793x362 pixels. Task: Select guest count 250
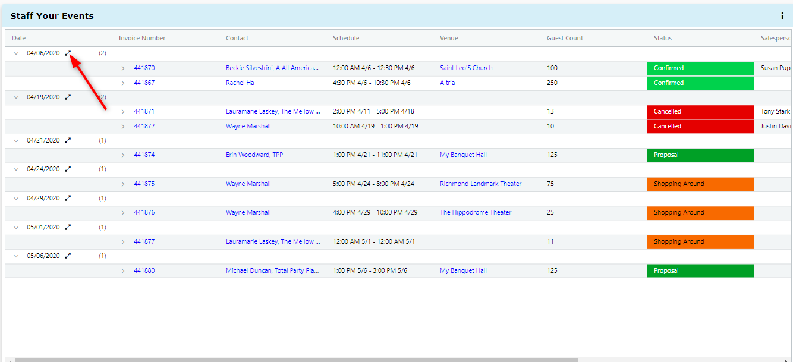552,83
